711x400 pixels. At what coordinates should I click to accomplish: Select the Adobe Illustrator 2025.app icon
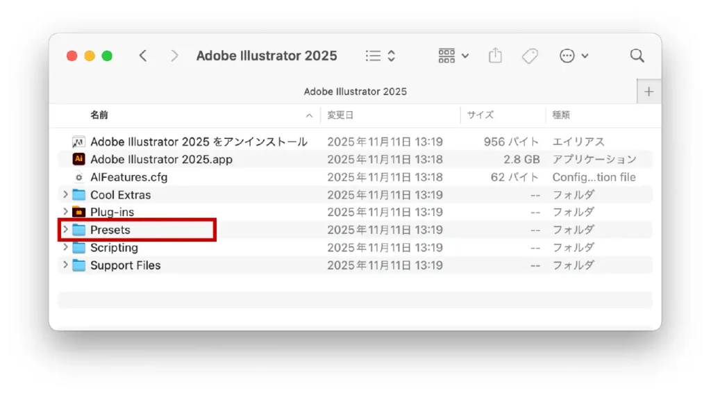pos(78,159)
